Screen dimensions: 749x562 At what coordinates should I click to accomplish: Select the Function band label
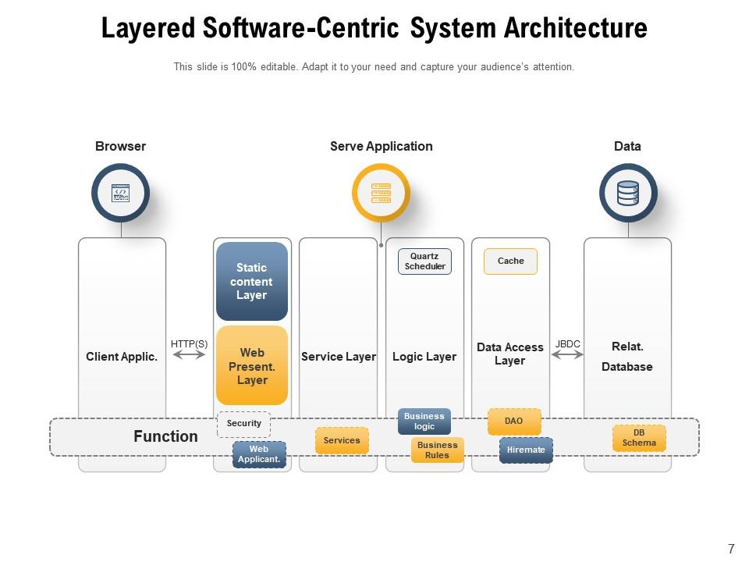(x=165, y=436)
